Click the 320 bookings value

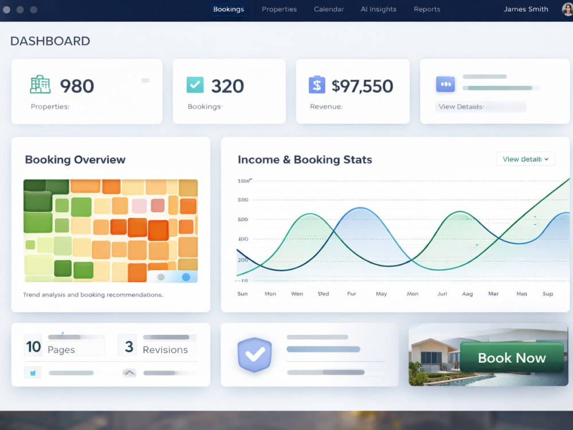227,87
